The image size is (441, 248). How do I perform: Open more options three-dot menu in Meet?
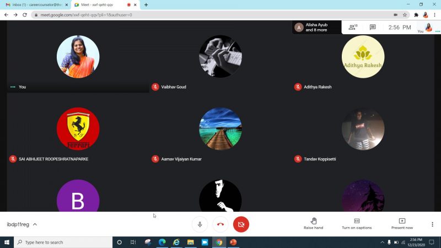(x=432, y=224)
